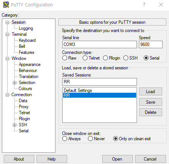
Task: Open the Colours category
Action: pos(25,89)
